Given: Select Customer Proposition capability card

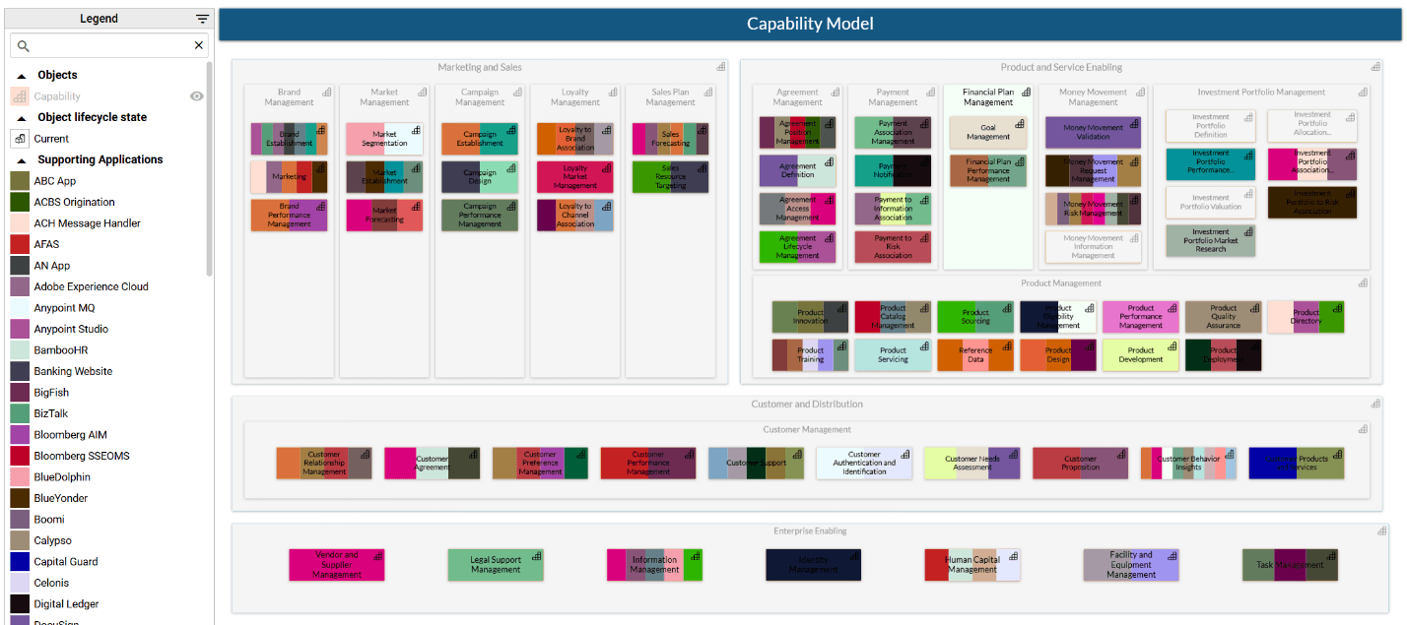Looking at the screenshot, I should click(1081, 464).
